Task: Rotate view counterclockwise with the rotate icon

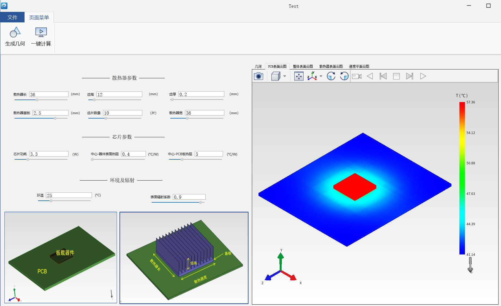Action: pyautogui.click(x=344, y=76)
